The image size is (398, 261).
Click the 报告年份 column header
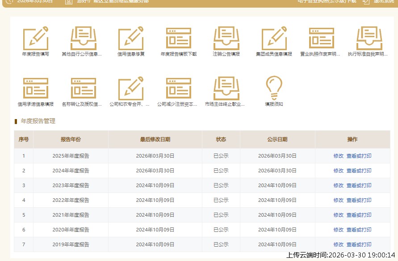click(71, 139)
